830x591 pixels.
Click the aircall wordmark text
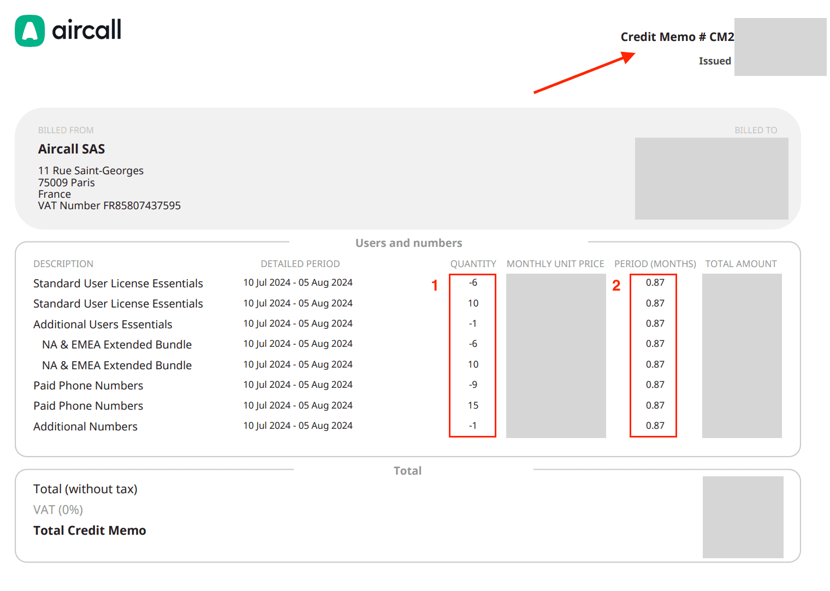[x=86, y=30]
